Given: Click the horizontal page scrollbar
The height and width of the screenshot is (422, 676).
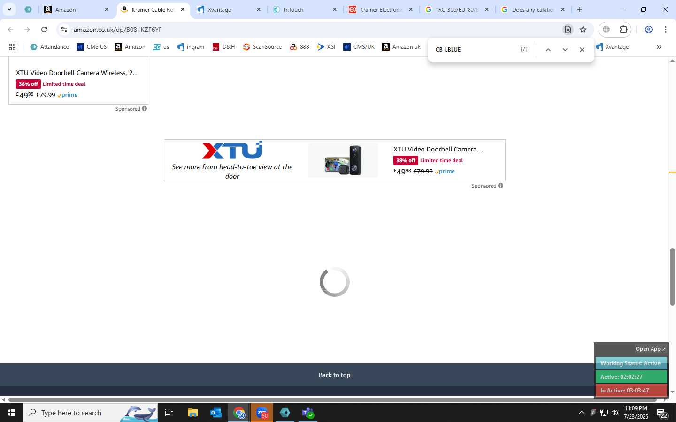Looking at the screenshot, I should click(x=332, y=400).
